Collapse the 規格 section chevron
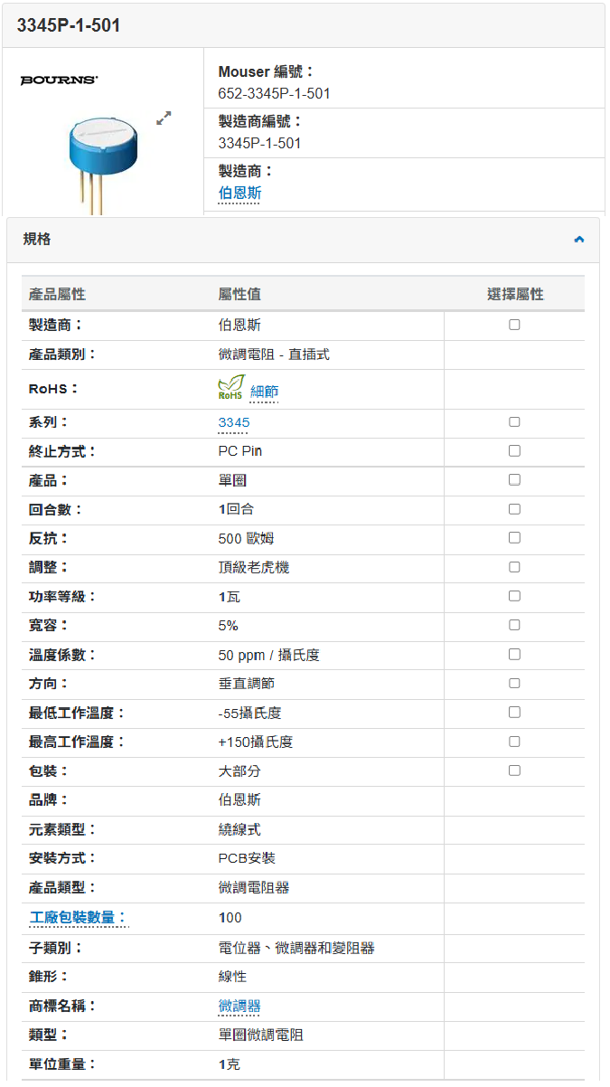Image resolution: width=610 pixels, height=1087 pixels. [x=579, y=240]
